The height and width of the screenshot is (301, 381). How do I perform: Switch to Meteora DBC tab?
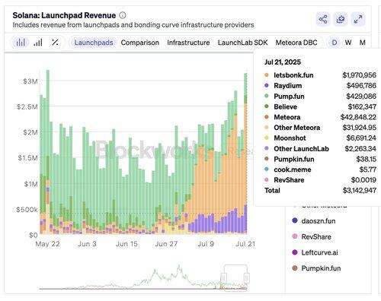[x=296, y=43]
